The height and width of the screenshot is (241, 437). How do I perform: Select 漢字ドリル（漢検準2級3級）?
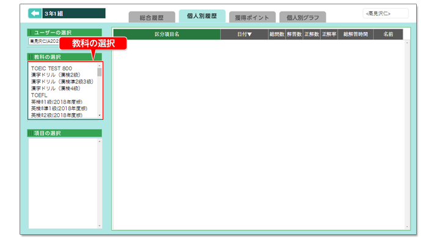pos(62,81)
